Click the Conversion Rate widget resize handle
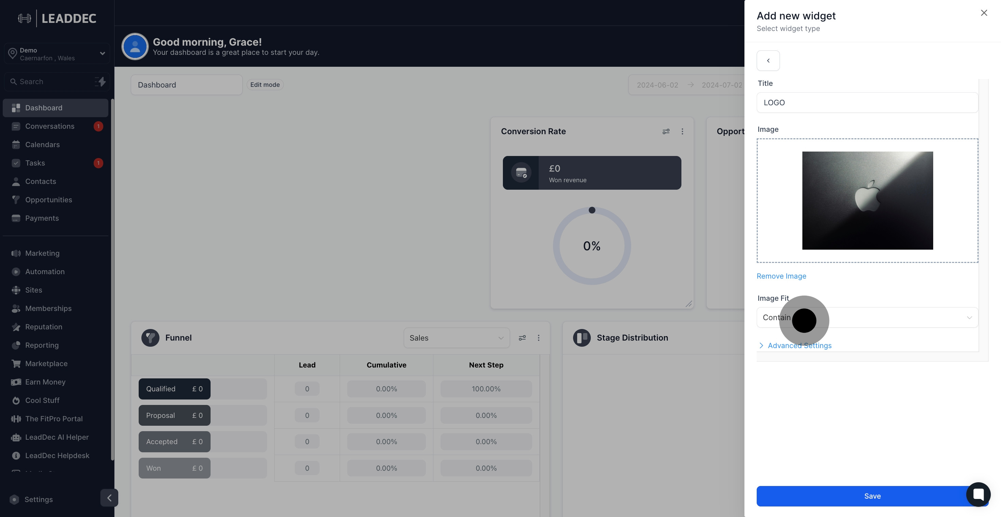This screenshot has width=1001, height=517. (689, 304)
